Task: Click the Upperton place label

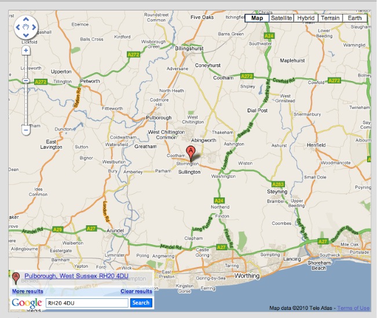Action: [61, 72]
